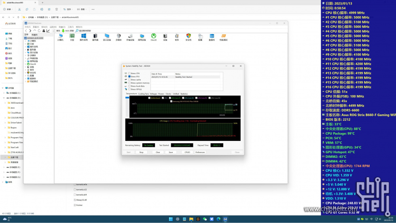Toggle the Motherboard graph checkbox
Viewport: 396px width, 223px height.
[x=149, y=98]
